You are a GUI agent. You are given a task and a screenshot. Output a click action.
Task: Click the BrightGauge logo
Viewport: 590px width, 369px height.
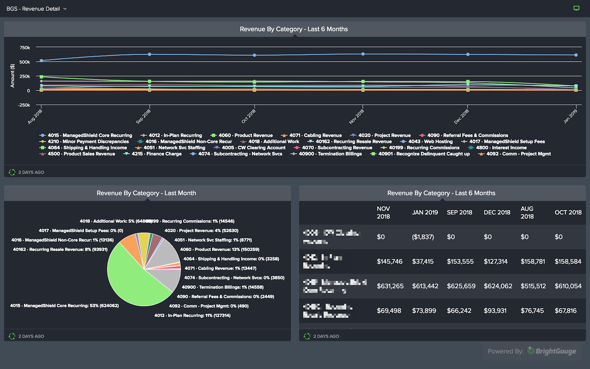[552, 351]
